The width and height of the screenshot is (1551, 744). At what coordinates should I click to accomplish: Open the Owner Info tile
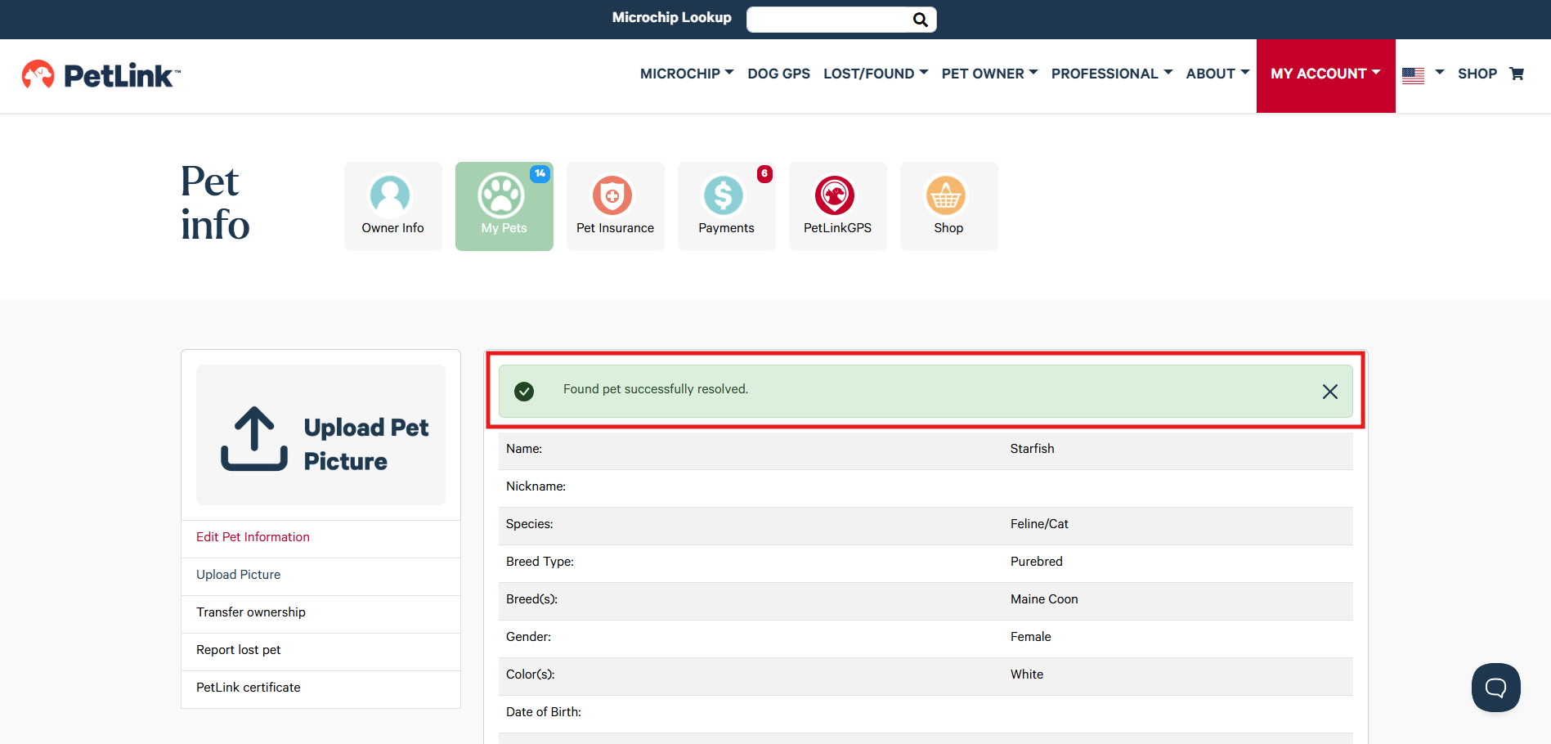393,206
